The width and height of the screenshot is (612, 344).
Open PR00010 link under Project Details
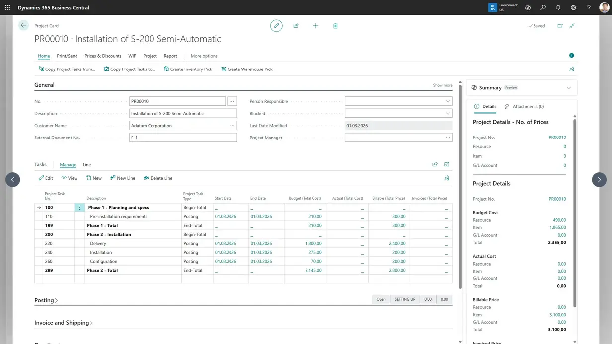[557, 199]
